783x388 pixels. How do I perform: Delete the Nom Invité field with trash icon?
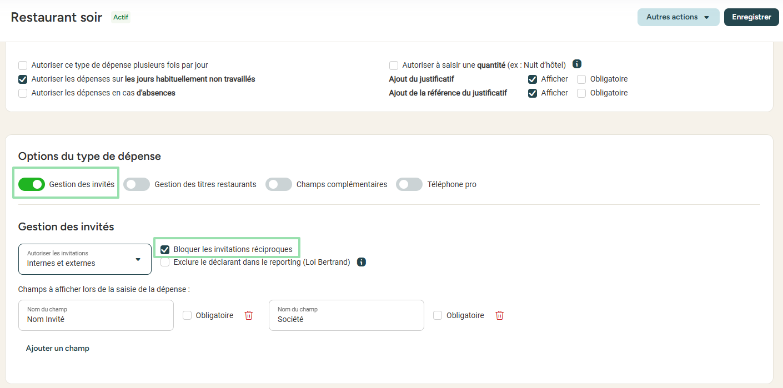pyautogui.click(x=249, y=315)
